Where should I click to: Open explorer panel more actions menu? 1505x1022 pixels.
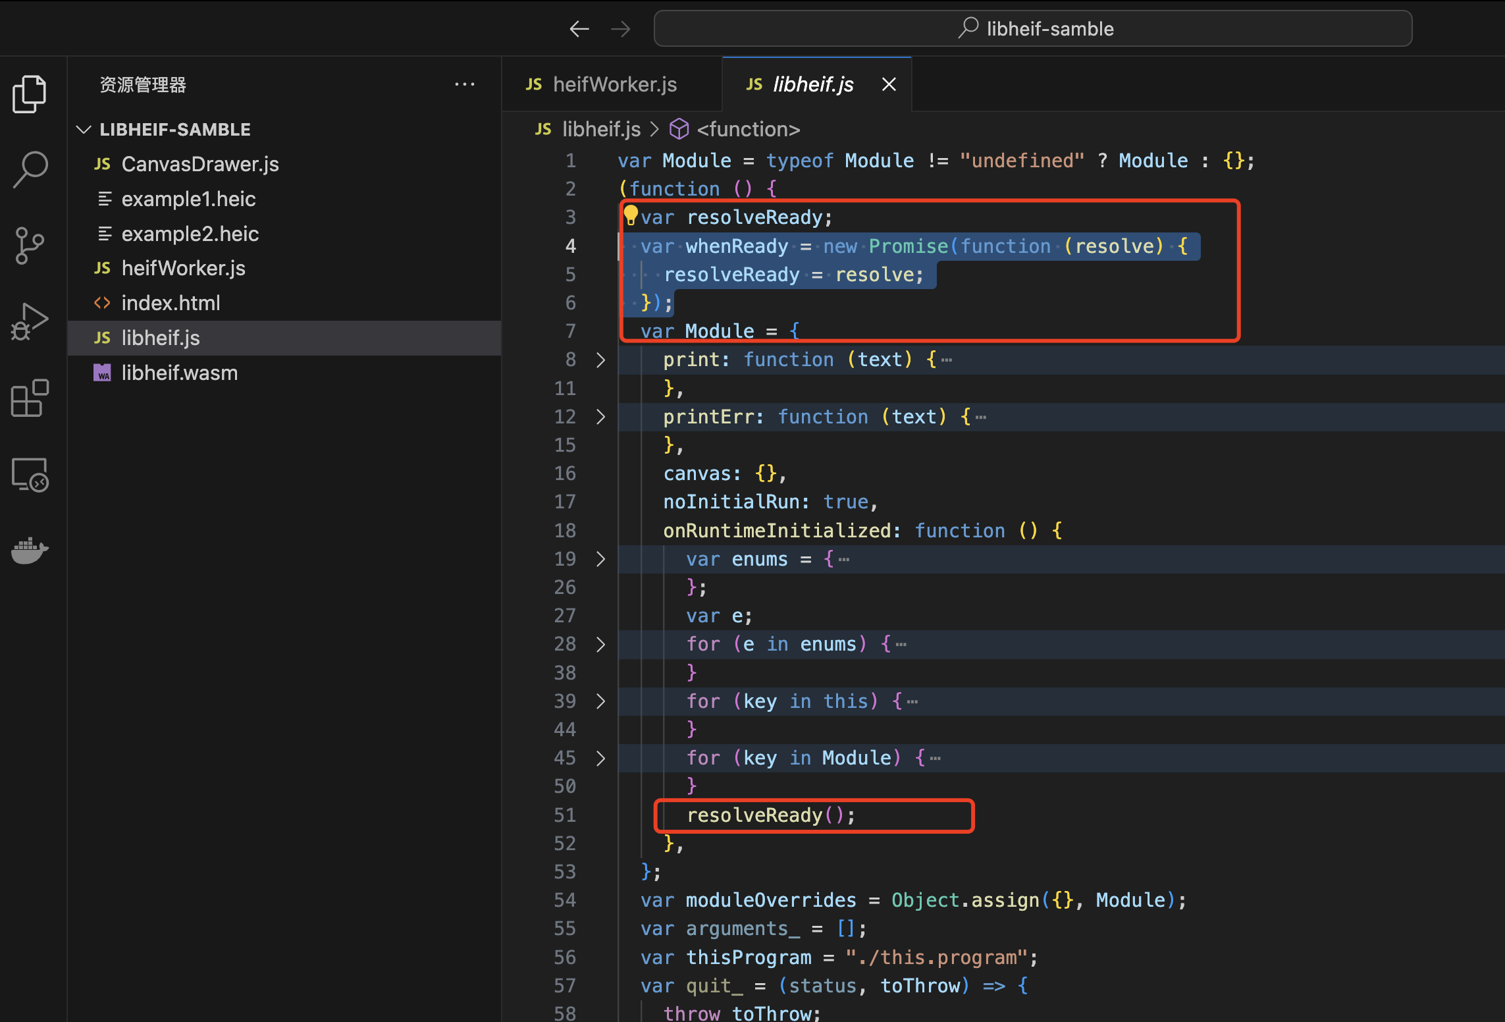coord(465,84)
